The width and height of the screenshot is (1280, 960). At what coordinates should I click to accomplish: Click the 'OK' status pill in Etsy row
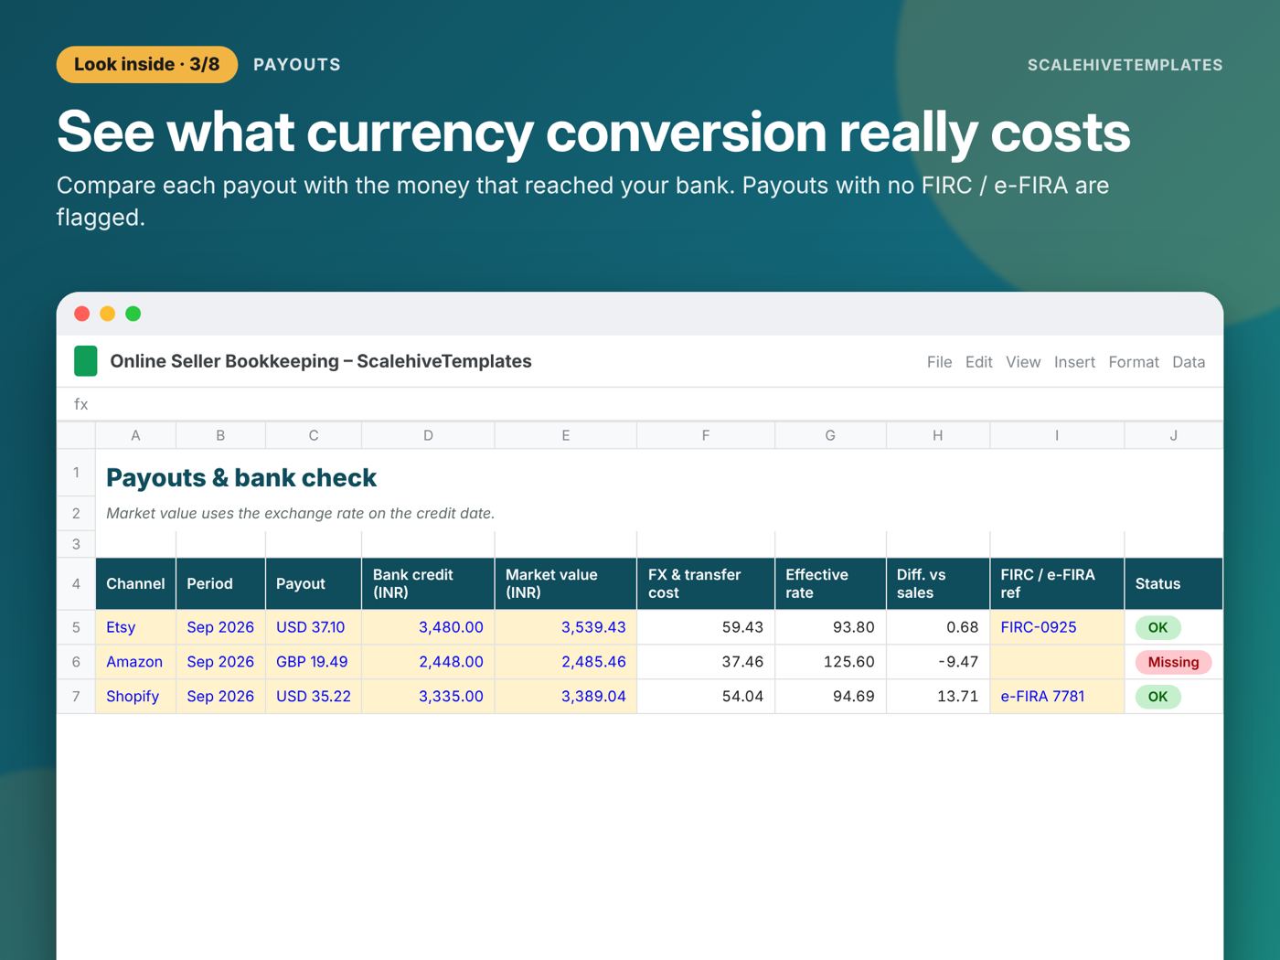pos(1157,627)
